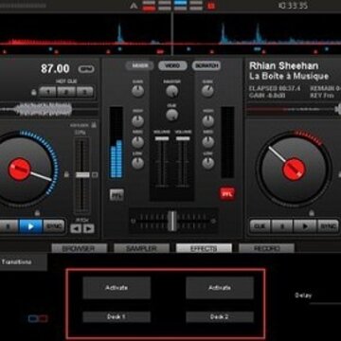
Task: Click the left deck BPM tap button
Action: pyautogui.click(x=86, y=69)
